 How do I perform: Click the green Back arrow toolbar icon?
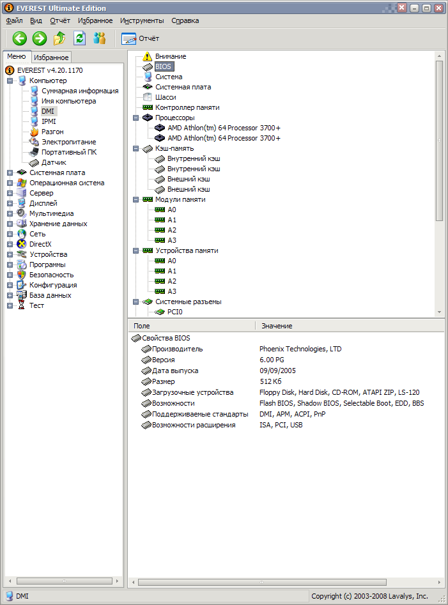tap(20, 38)
